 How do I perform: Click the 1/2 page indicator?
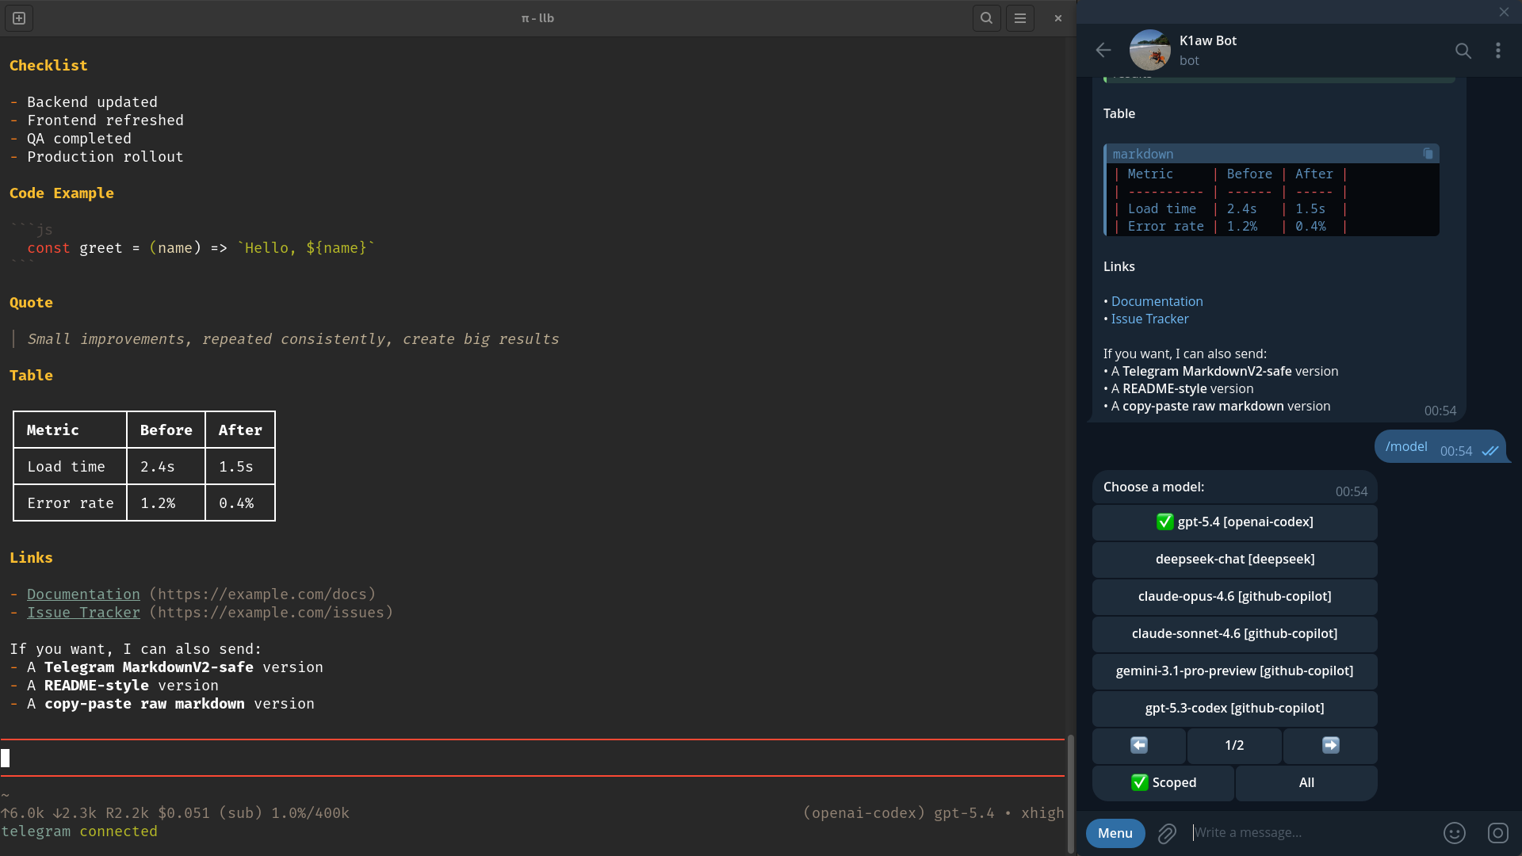pos(1234,746)
